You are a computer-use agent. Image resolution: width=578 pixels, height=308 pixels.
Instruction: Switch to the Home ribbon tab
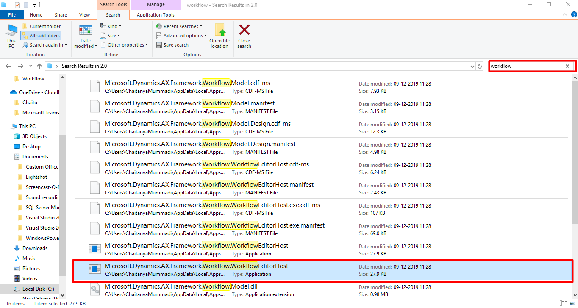[x=36, y=15]
